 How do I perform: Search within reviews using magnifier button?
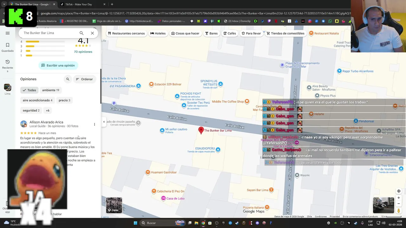pyautogui.click(x=68, y=79)
